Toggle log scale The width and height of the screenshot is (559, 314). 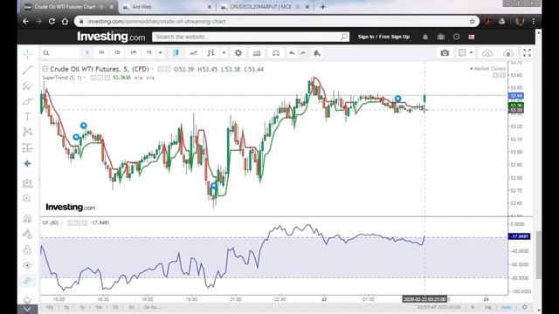[488, 307]
